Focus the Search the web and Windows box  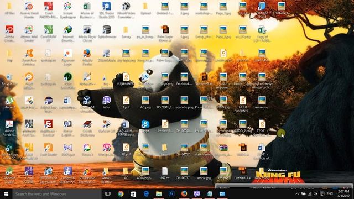[57, 194]
